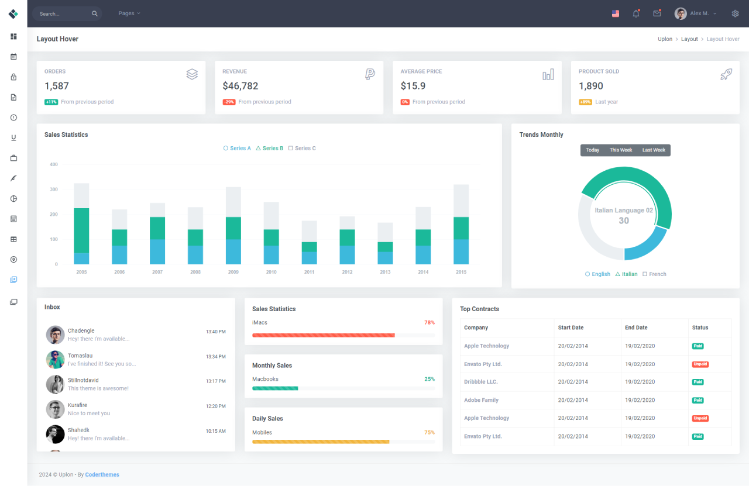The image size is (749, 486).
Task: Open Tomaslau's inbox message
Action: click(136, 360)
